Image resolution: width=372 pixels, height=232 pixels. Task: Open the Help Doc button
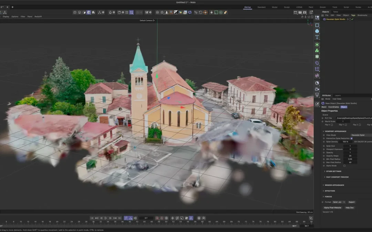(350, 208)
